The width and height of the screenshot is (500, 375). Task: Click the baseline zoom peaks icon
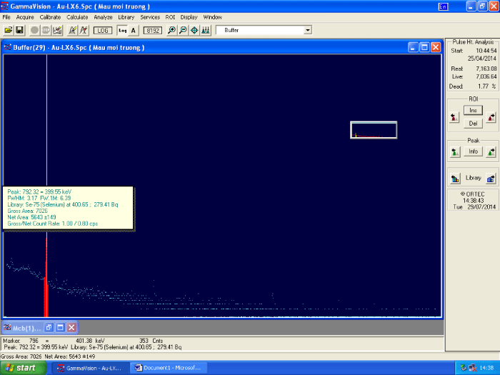click(x=206, y=30)
